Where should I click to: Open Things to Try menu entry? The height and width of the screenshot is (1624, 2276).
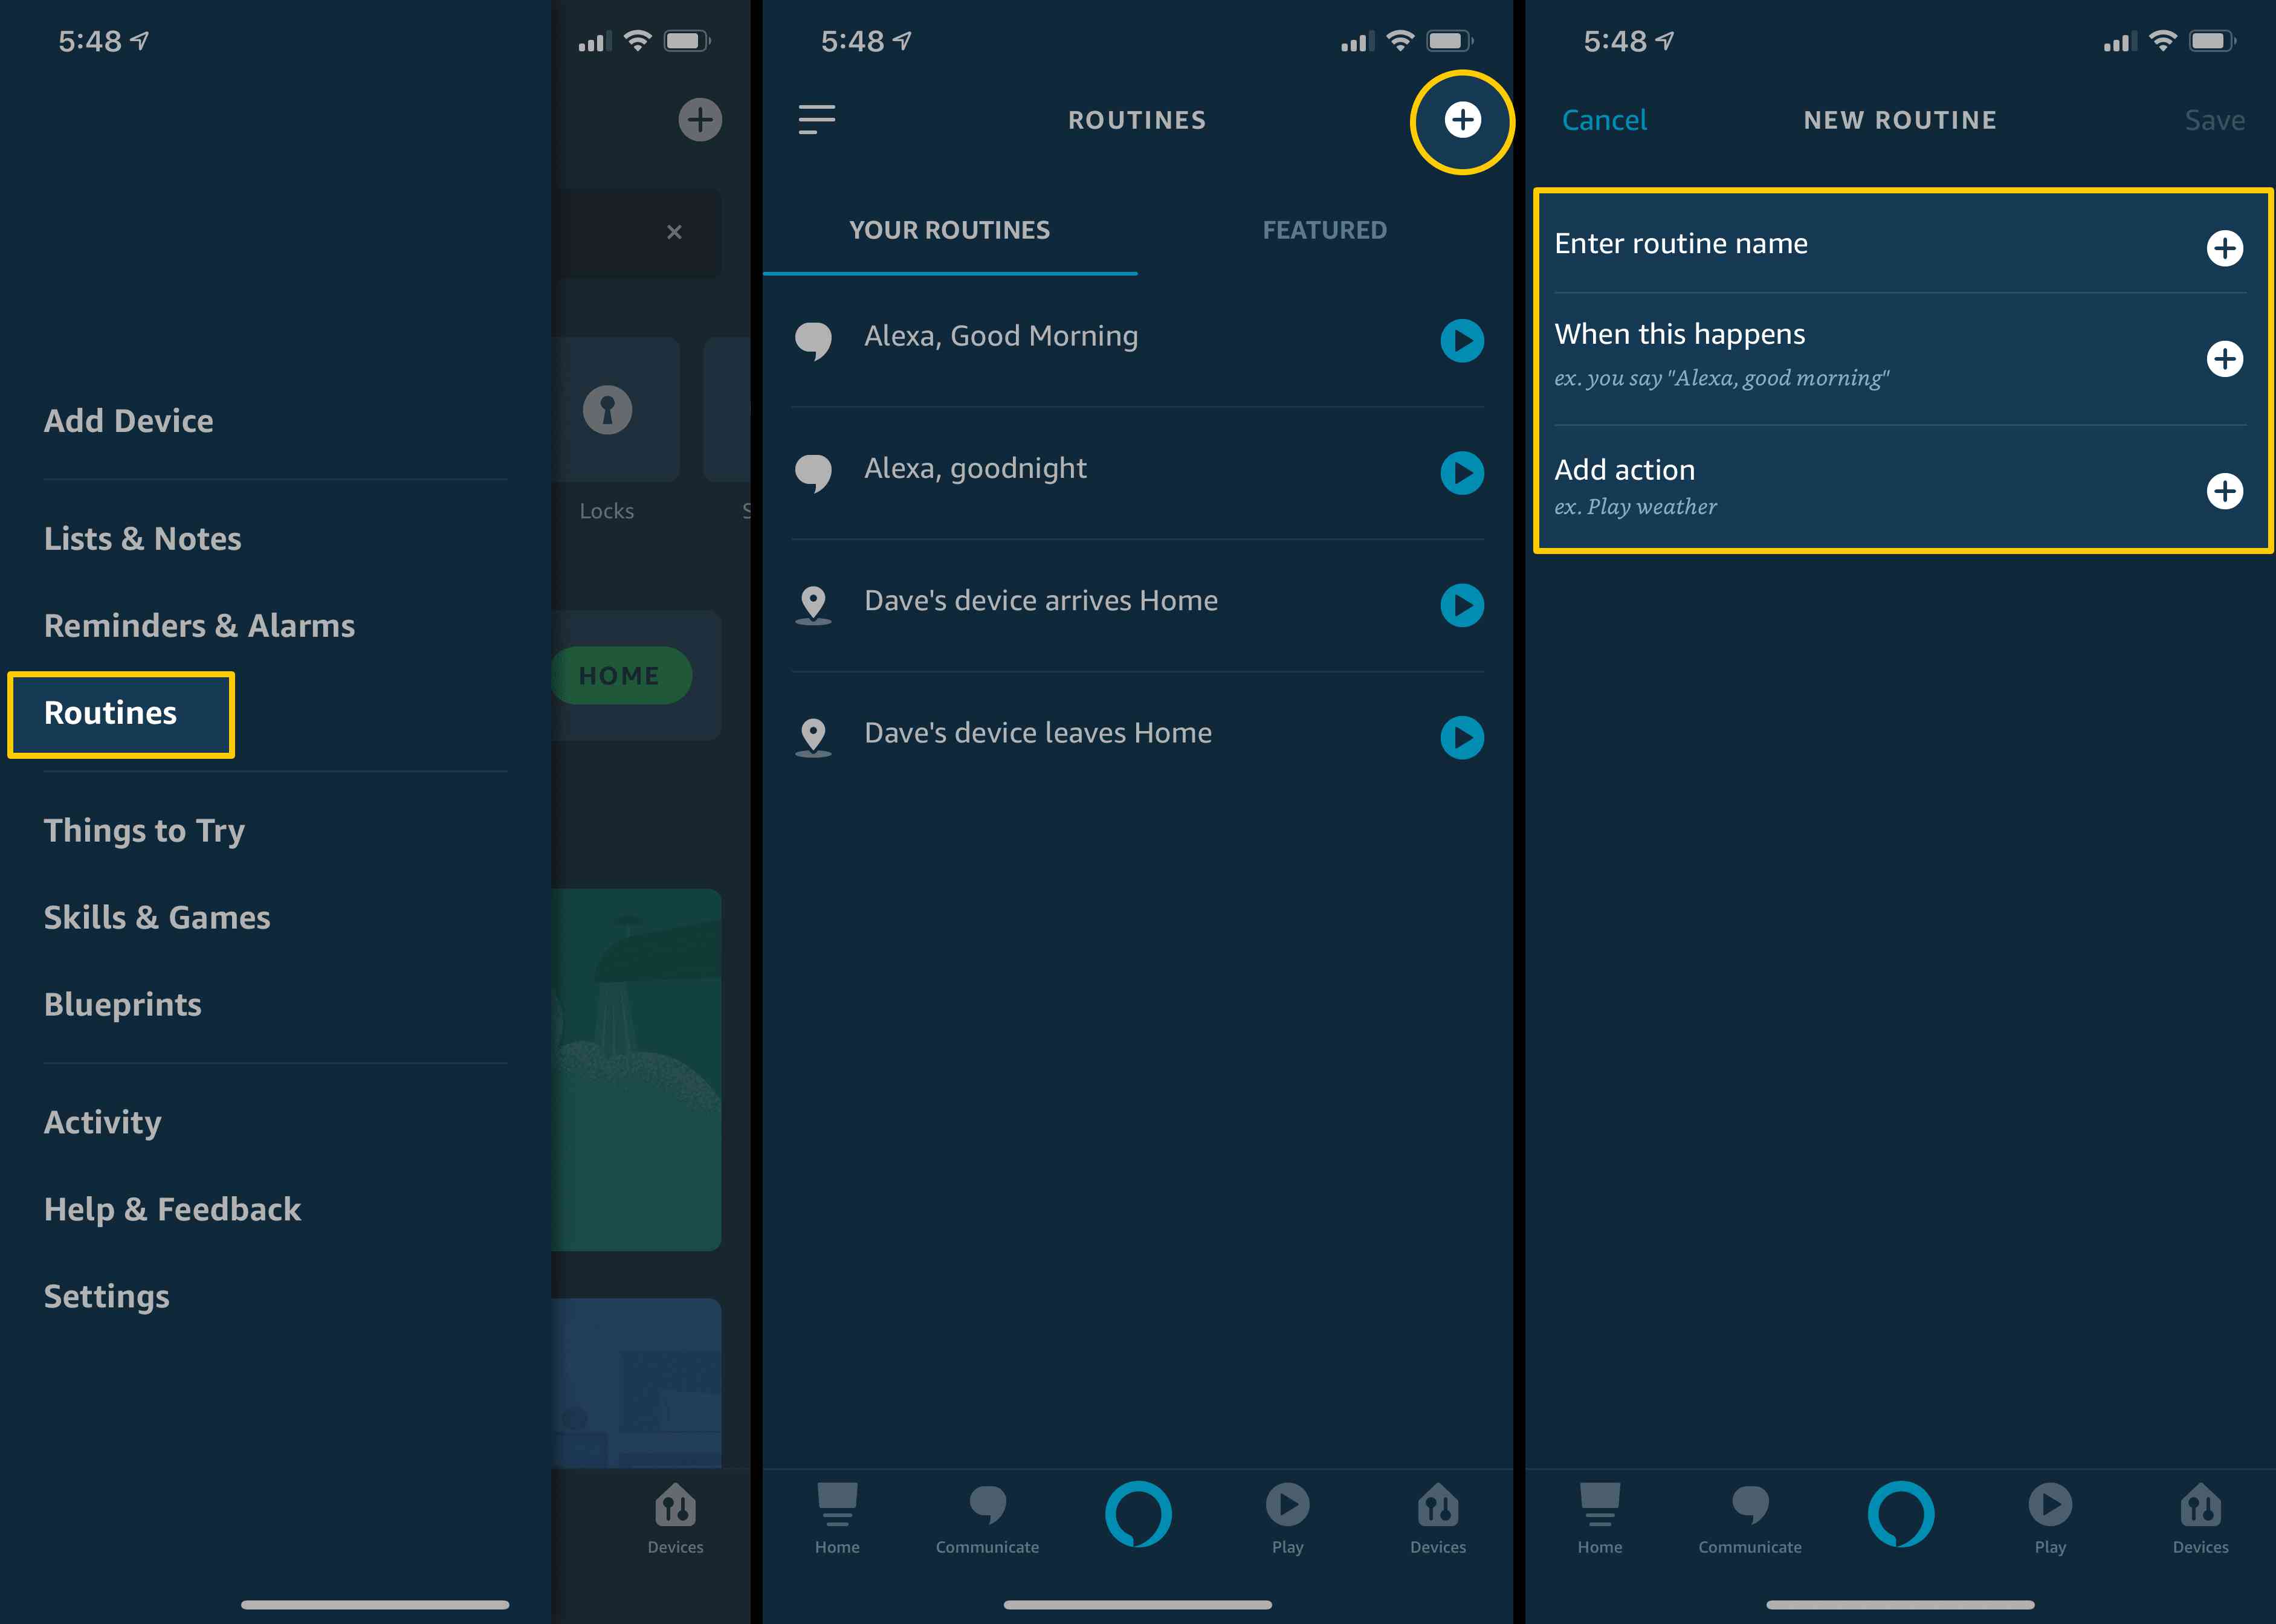[x=144, y=831]
